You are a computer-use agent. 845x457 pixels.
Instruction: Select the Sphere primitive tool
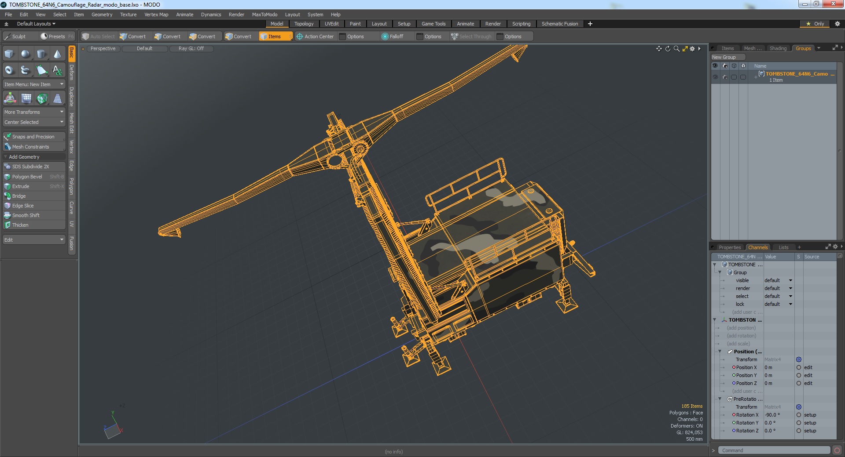[x=26, y=54]
